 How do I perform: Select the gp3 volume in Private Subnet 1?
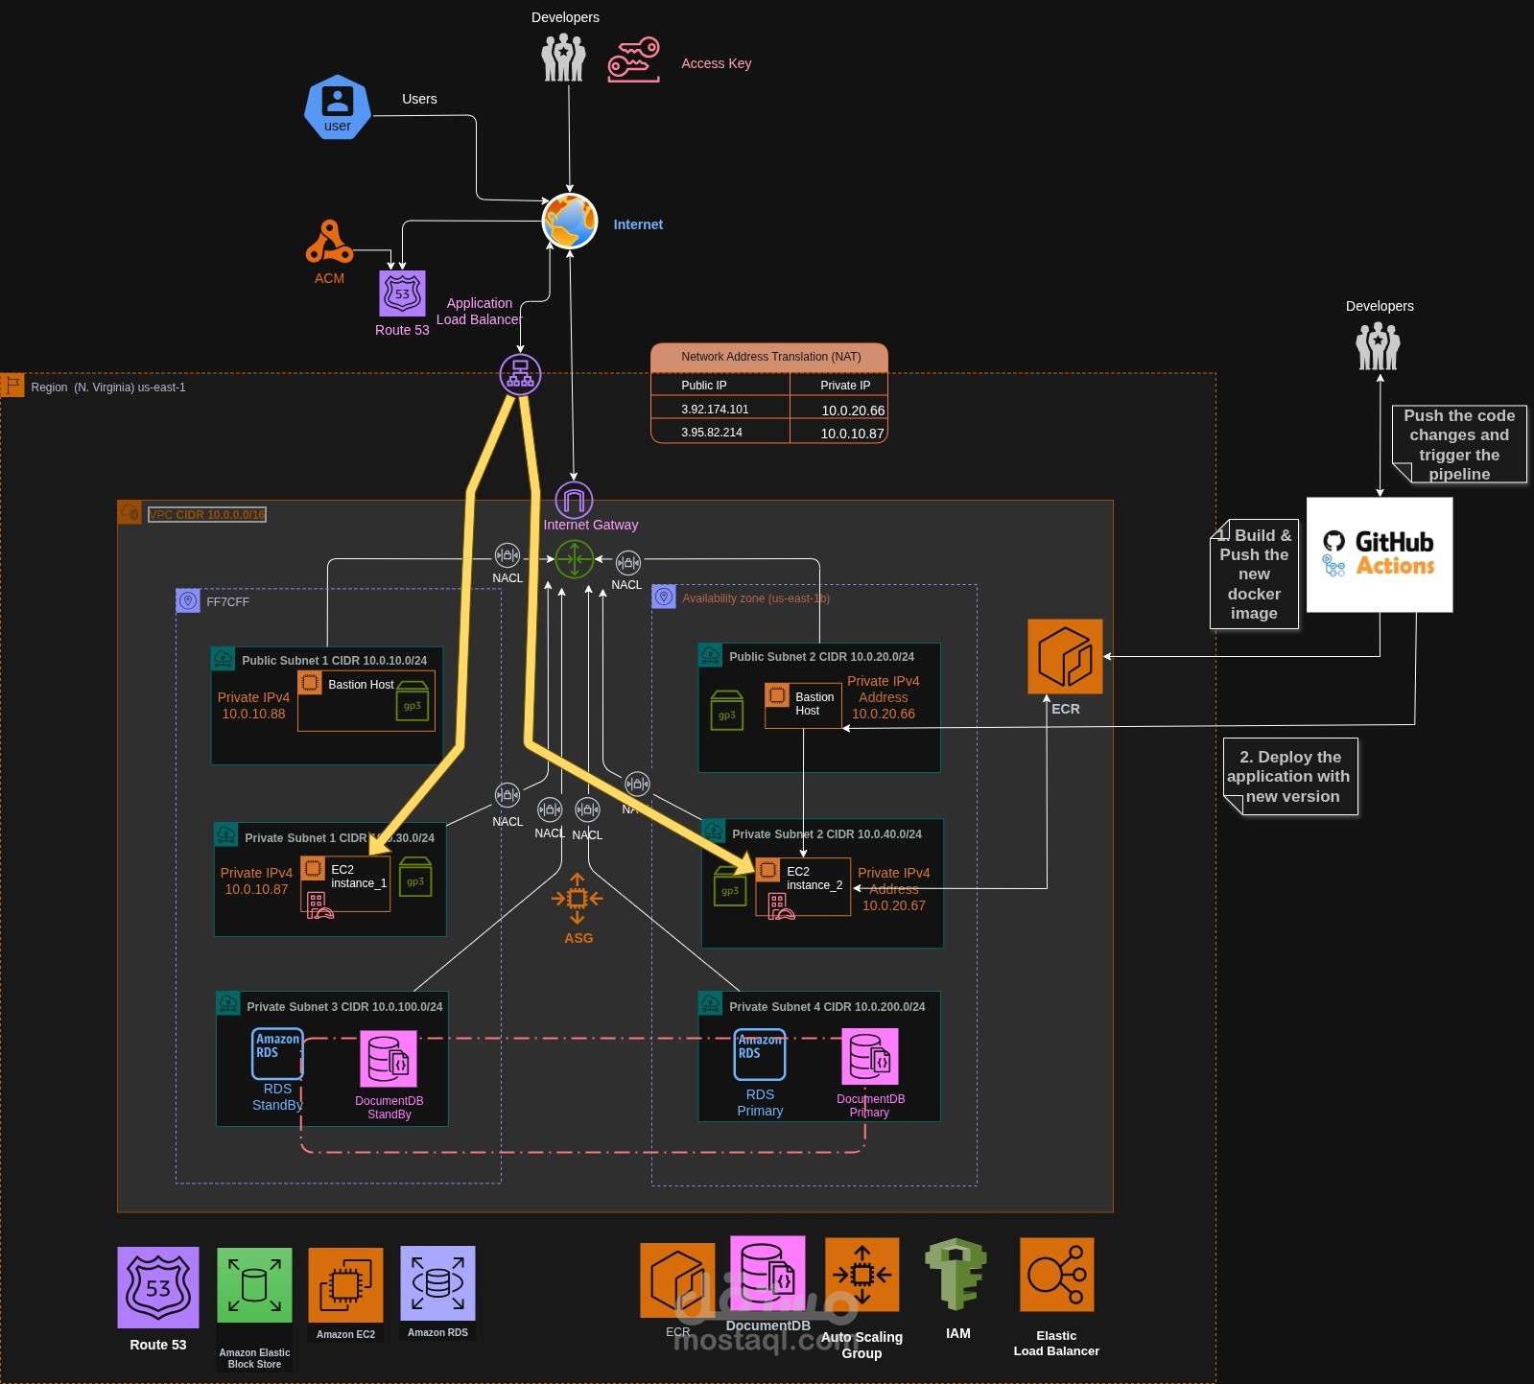click(x=415, y=878)
